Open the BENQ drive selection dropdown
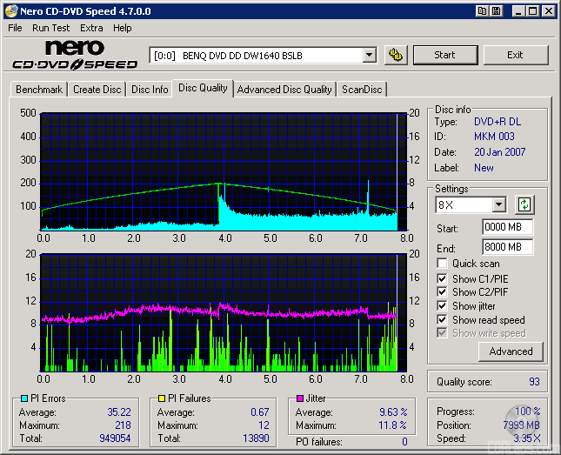561x455 pixels. pos(369,55)
